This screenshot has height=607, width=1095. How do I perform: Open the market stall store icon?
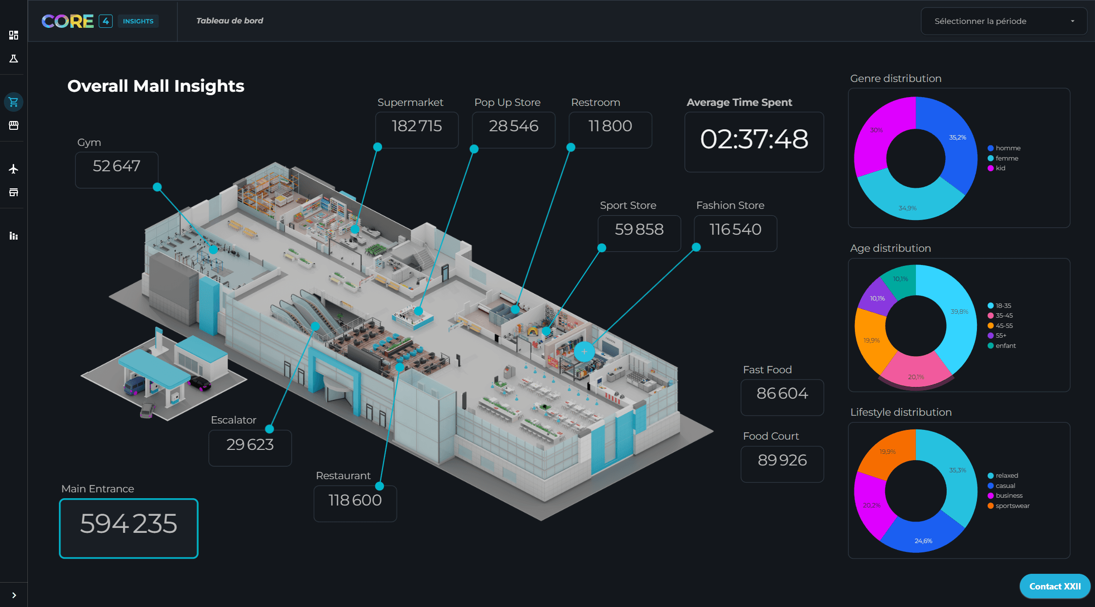14,192
